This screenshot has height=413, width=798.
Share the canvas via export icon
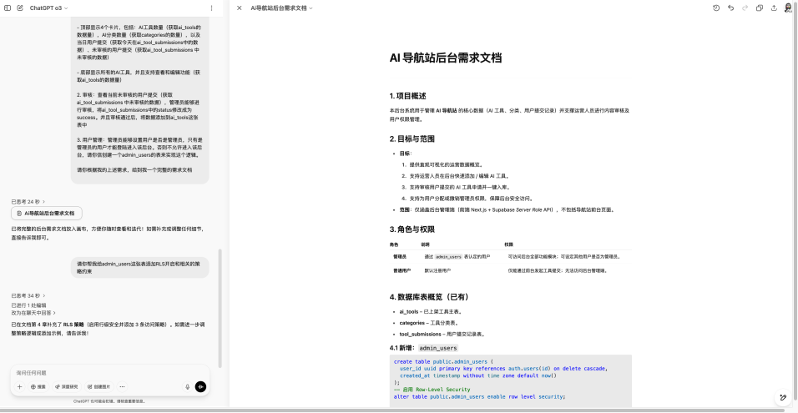(774, 8)
